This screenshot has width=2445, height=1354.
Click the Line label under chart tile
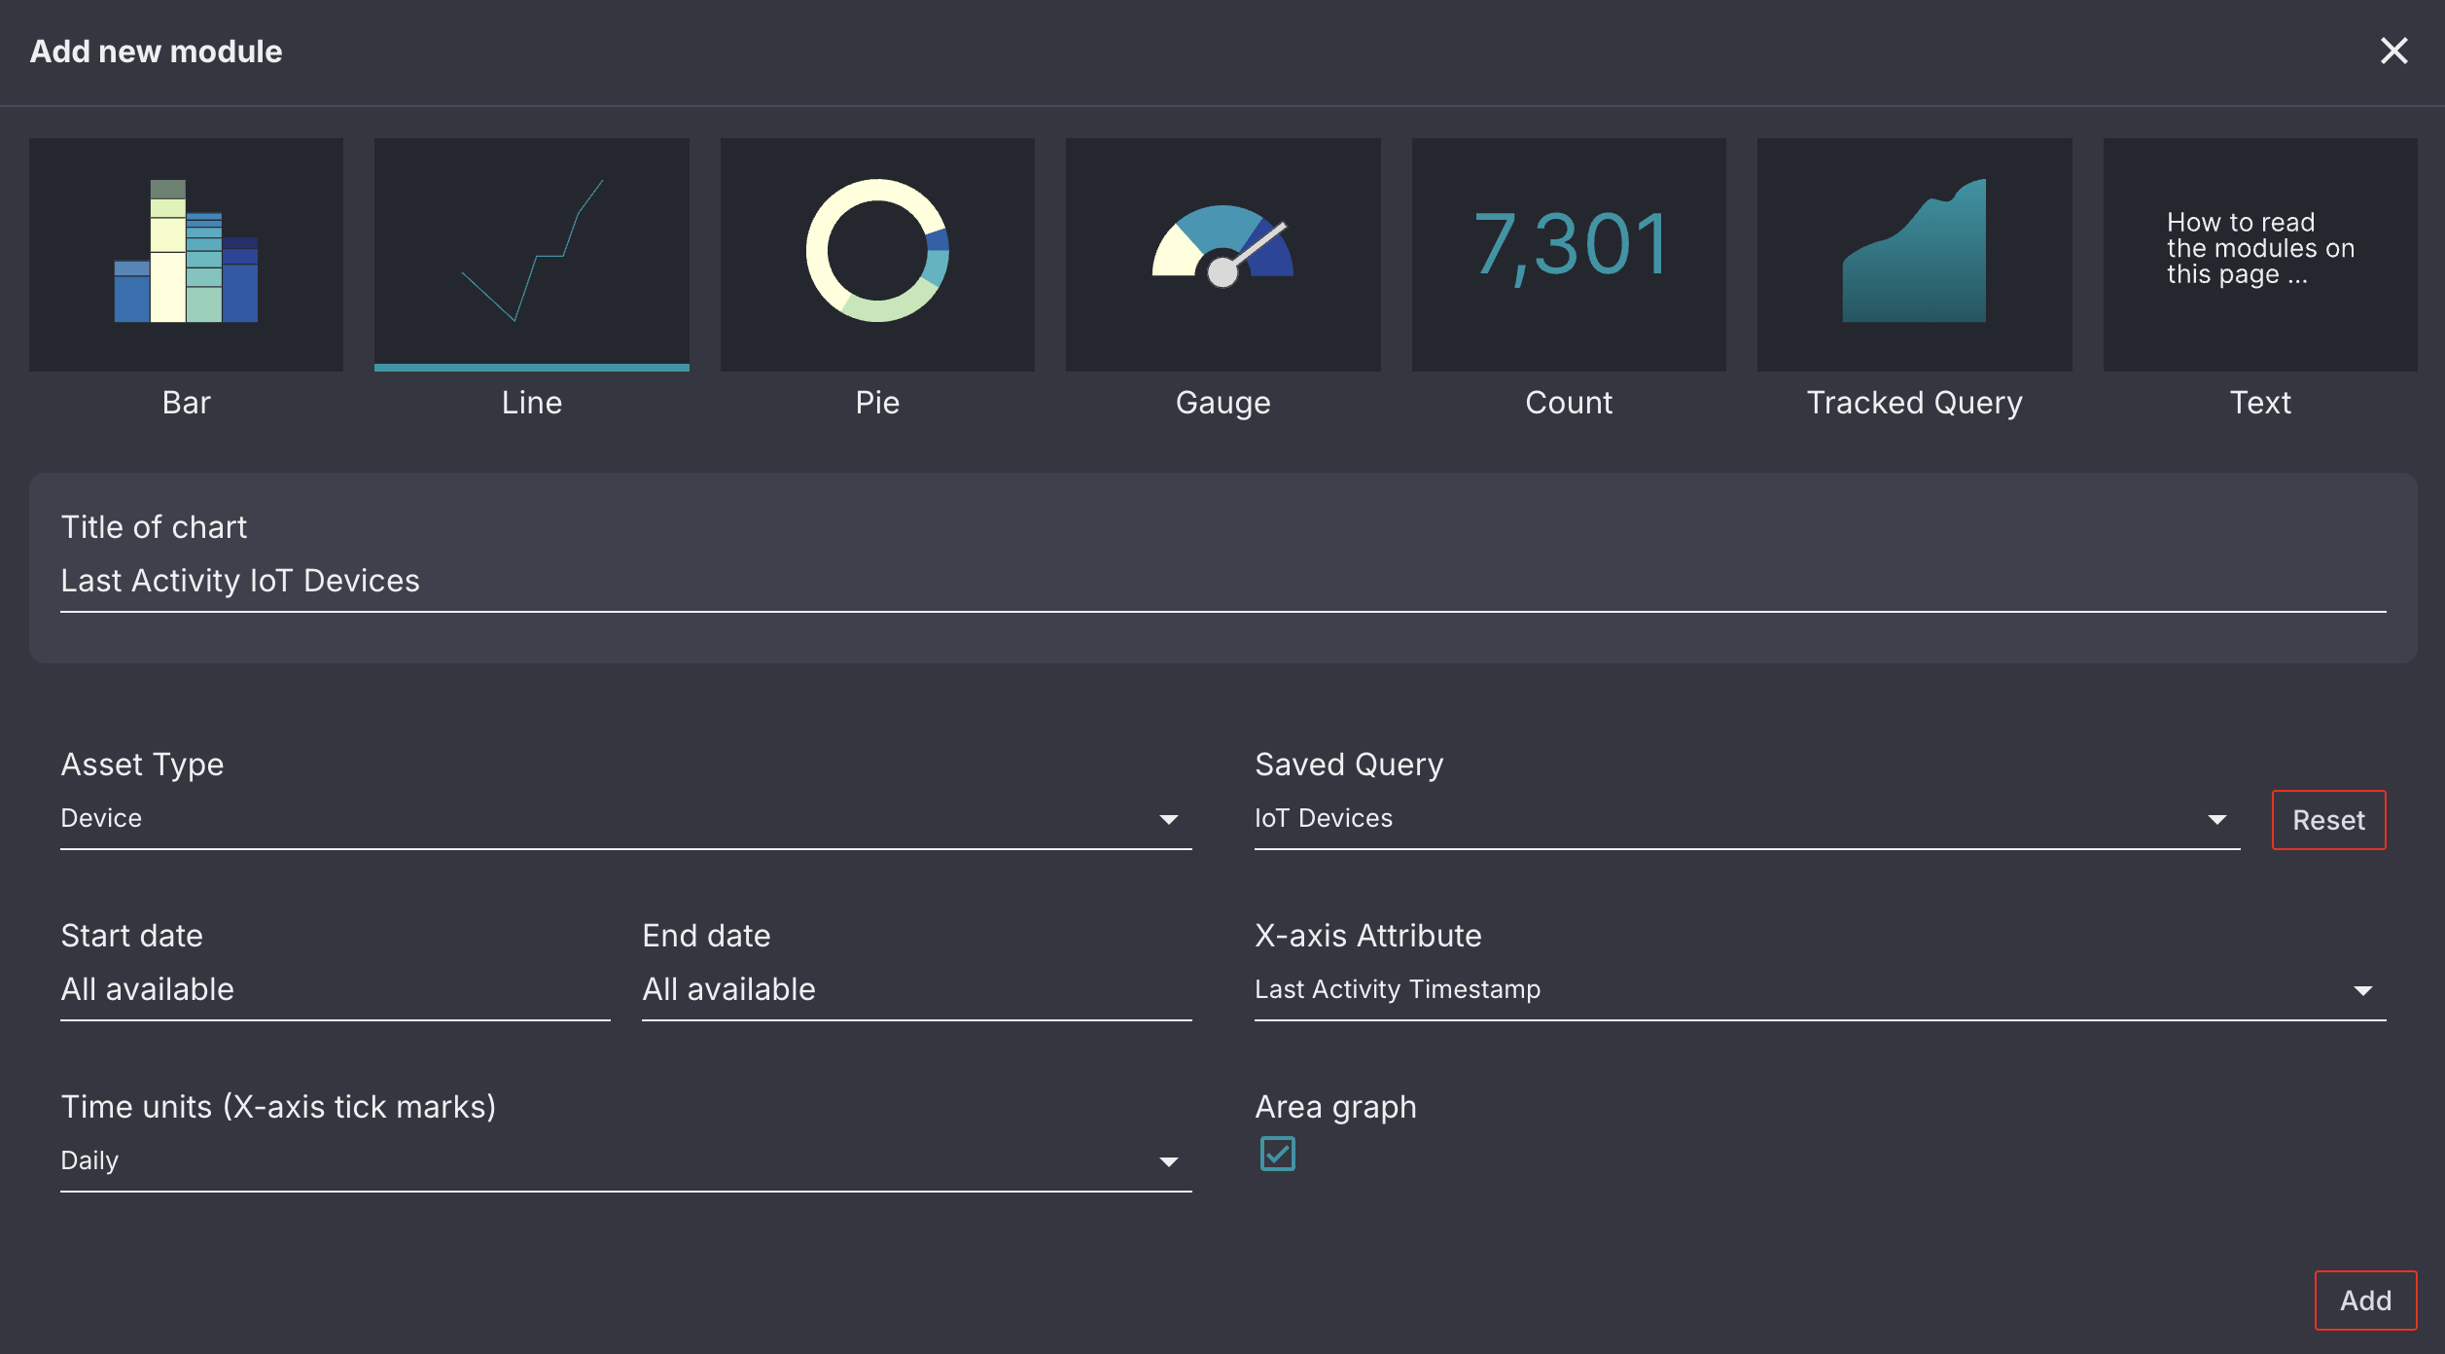pos(531,403)
